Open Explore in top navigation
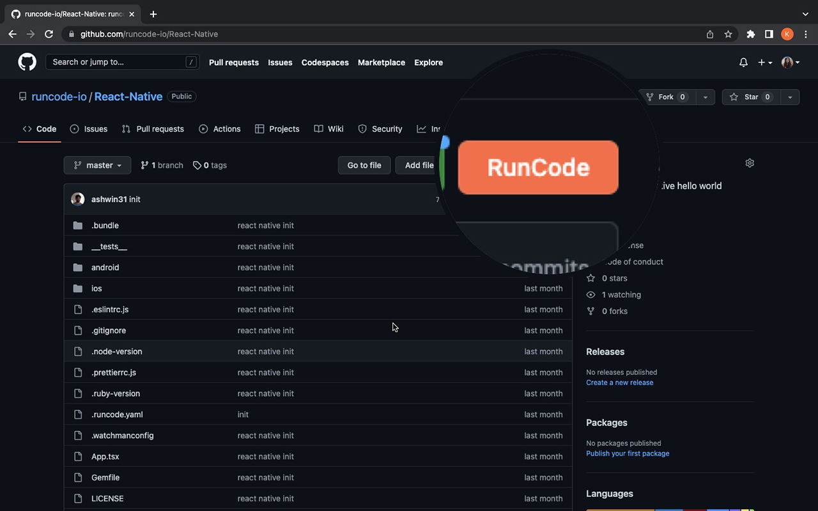The image size is (818, 511). coord(429,63)
